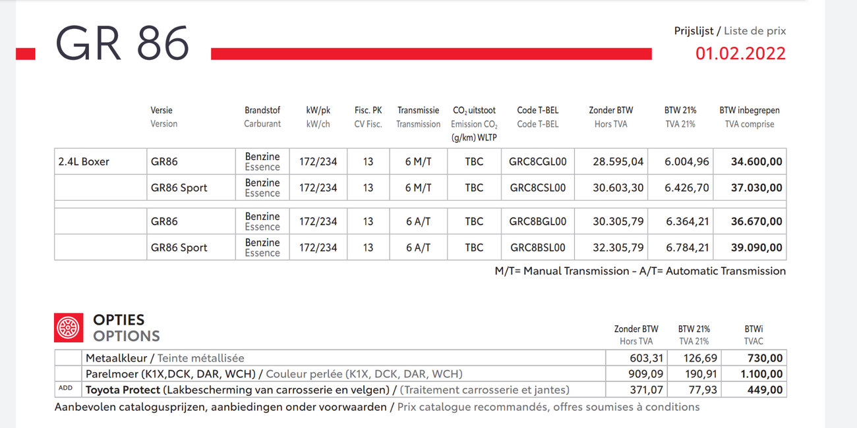
Task: Click the BTW amount 6.784,21
Action: [687, 248]
